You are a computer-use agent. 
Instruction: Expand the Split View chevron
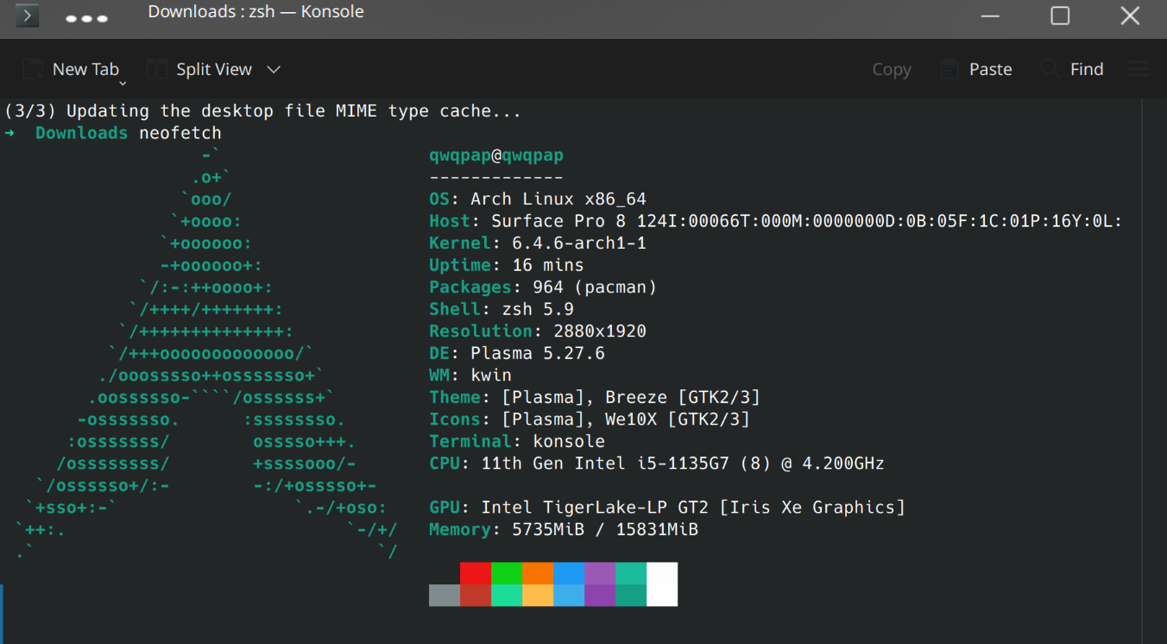274,69
